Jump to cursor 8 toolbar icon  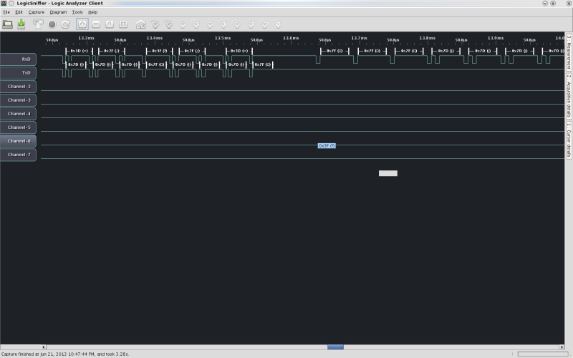(x=251, y=24)
